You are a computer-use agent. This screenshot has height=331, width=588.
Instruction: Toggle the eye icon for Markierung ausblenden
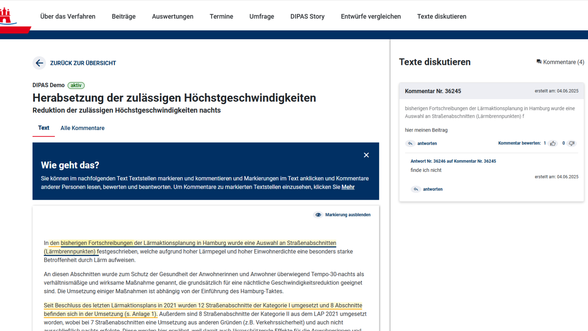(318, 214)
